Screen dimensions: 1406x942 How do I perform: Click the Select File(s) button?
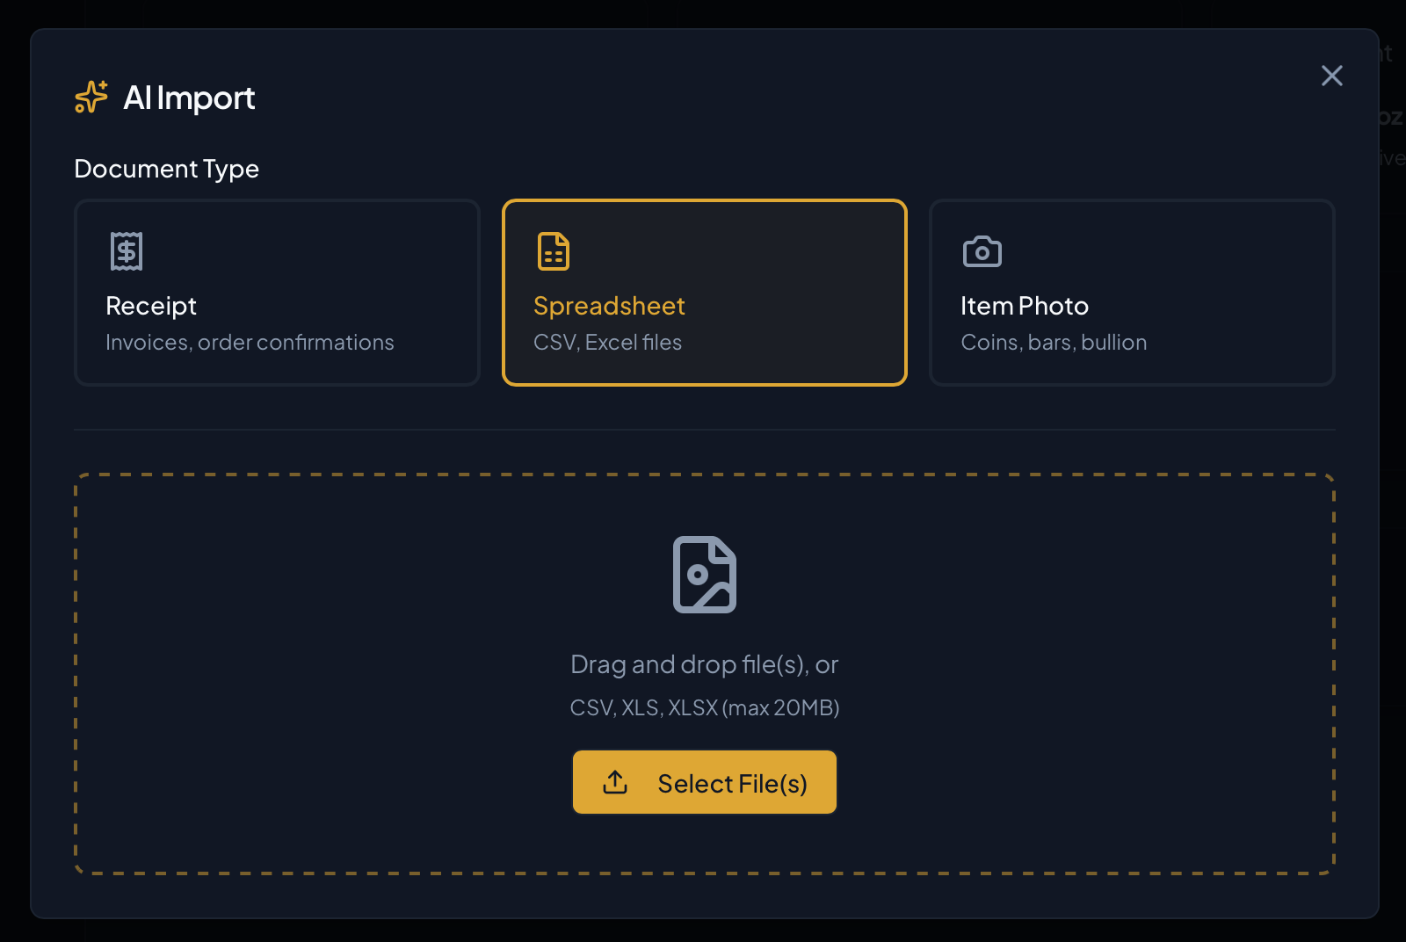[704, 782]
